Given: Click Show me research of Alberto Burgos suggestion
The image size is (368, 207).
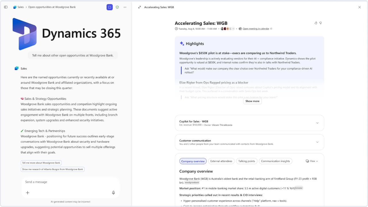Looking at the screenshot, I should (53, 169).
